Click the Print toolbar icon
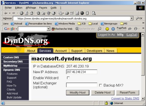Viewport: 146px width, 106px height. pos(67,13)
